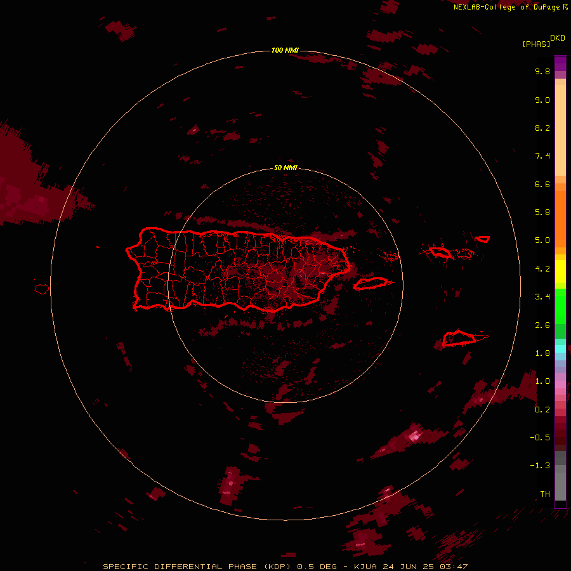Click the 9.0 value on the color scale
This screenshot has width=571, height=571.
(x=542, y=100)
